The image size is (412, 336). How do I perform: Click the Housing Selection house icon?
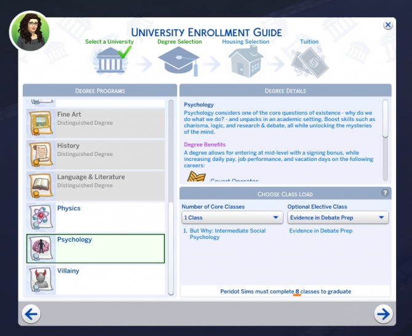[x=245, y=61]
